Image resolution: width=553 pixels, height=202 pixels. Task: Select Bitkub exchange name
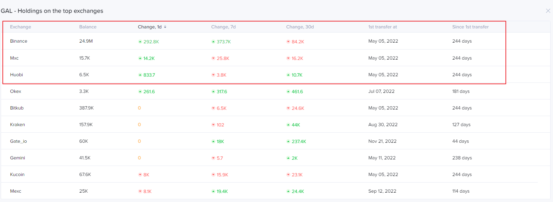(17, 108)
